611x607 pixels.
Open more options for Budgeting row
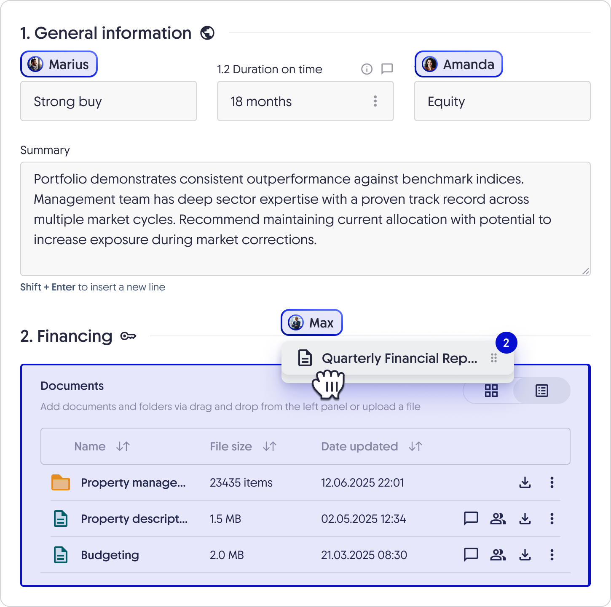(552, 555)
